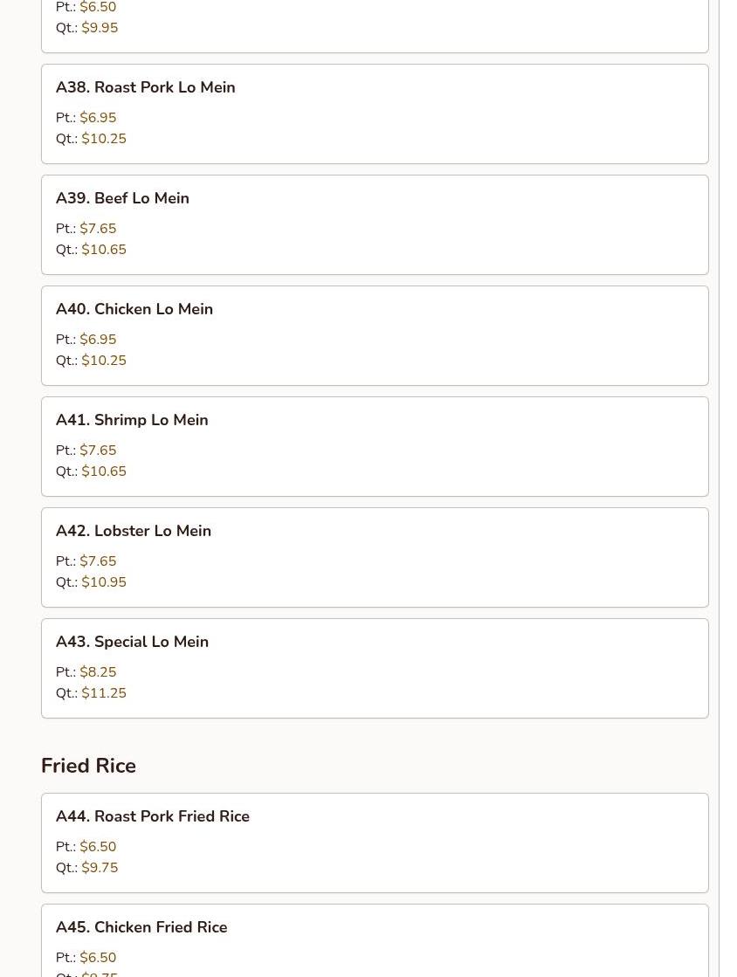Select the A39. Beef Lo Mein title
Viewport: 737px width, 977px height.
click(122, 198)
